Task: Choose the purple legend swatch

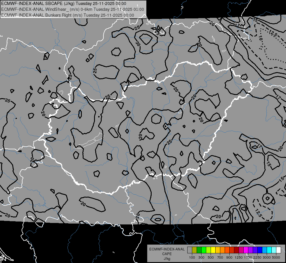Action: click(x=250, y=250)
